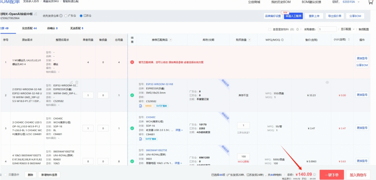Image resolution: width=376 pixels, height=180 pixels.
Task: Click SMT扩展库 tag on CH340C row
Action: (x=151, y=139)
